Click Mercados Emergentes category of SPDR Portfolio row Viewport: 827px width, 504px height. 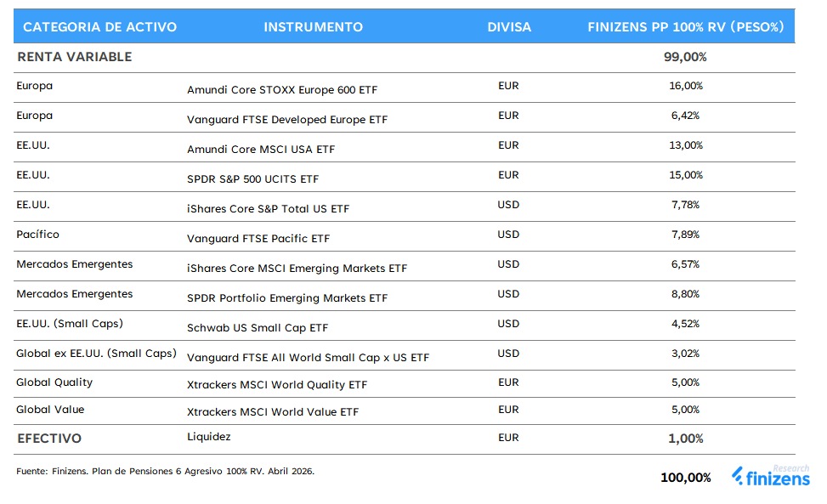(74, 294)
